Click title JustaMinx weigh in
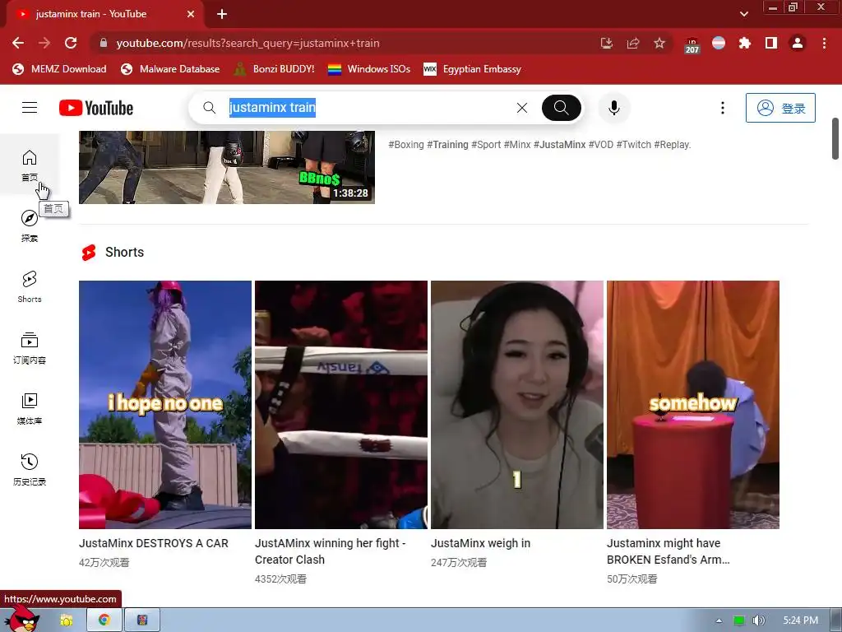This screenshot has width=842, height=632. pyautogui.click(x=480, y=543)
